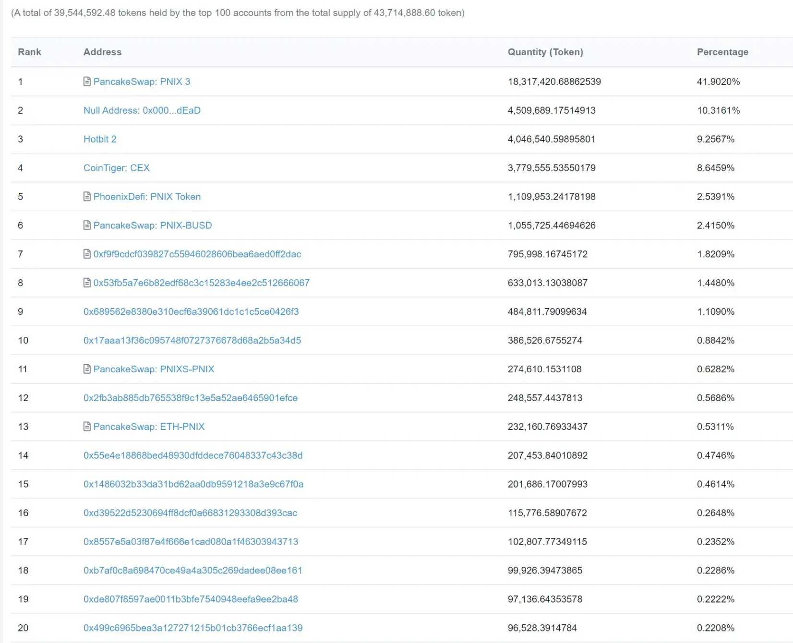Select quantity 18,317,420.68862539
The height and width of the screenshot is (643, 793).
pos(554,82)
